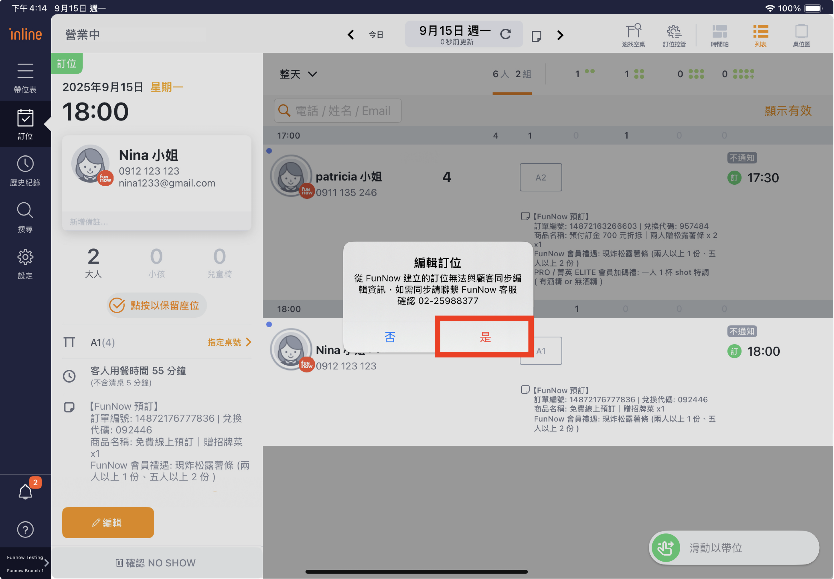Image resolution: width=834 pixels, height=579 pixels.
Task: Open 歷史紀錄 in the sidebar
Action: click(25, 171)
